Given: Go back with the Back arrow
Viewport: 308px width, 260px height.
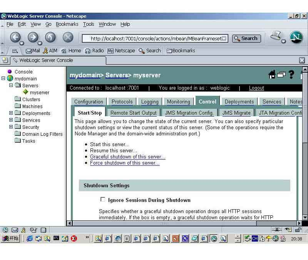Looking at the screenshot, I should (x=15, y=37).
